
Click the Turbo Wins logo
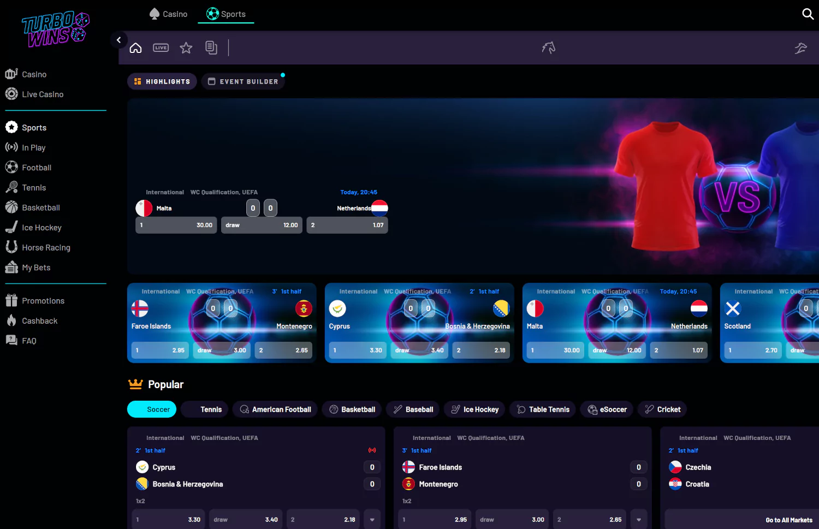point(55,29)
